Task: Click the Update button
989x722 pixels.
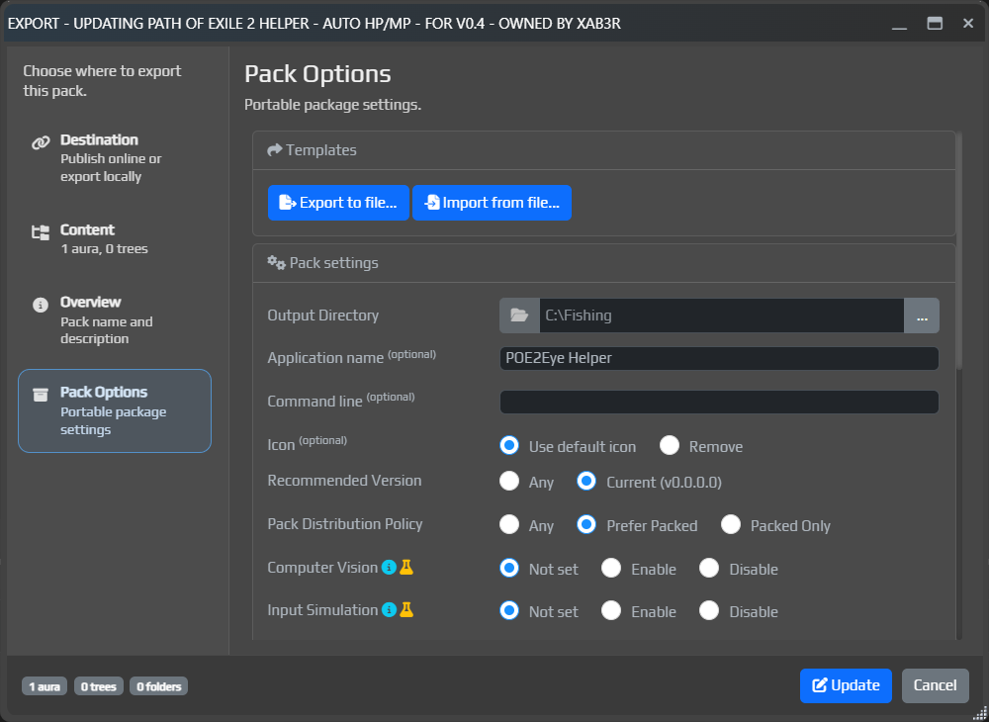Action: click(846, 685)
